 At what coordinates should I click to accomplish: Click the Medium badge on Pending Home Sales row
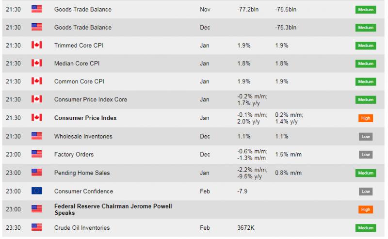pyautogui.click(x=366, y=173)
